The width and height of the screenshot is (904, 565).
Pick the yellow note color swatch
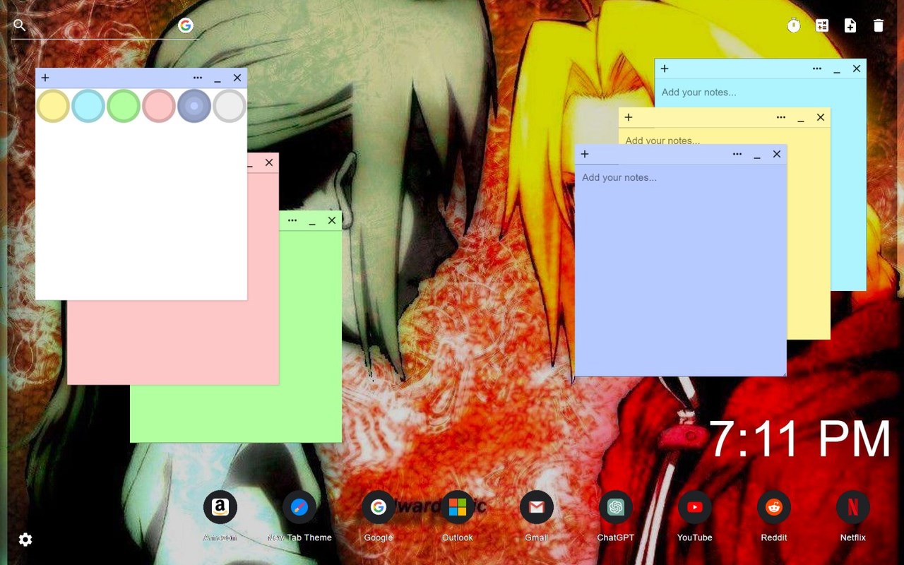tap(53, 106)
